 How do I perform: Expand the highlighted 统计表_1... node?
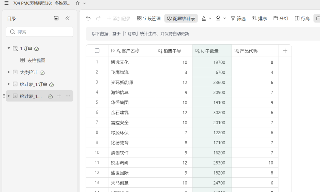click(x=9, y=96)
